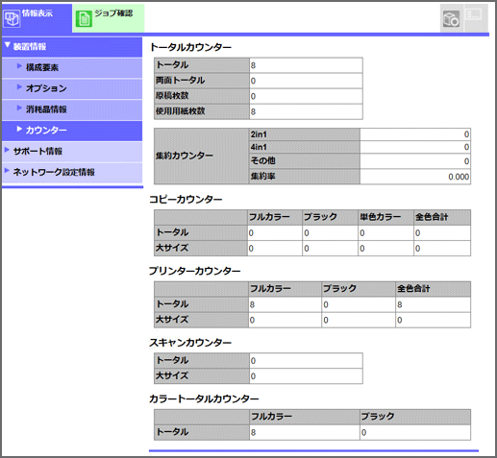The image size is (497, 458).
Task: Collapse the 装置情報 section arrow
Action: 8,45
